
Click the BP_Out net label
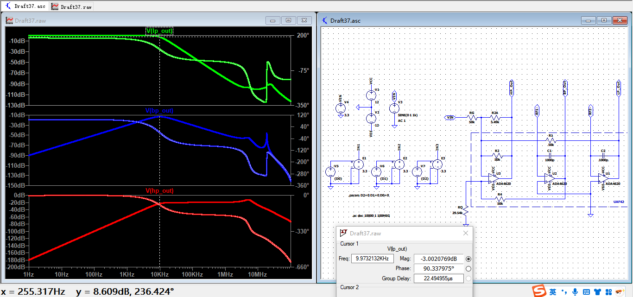point(565,88)
